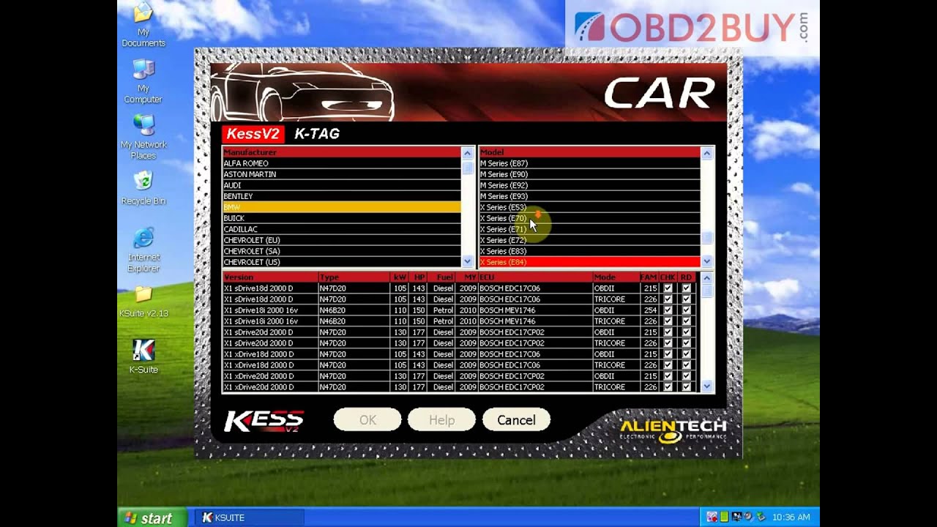Select X Series (E71) model
Viewport: 937px width, 527px height.
point(589,229)
